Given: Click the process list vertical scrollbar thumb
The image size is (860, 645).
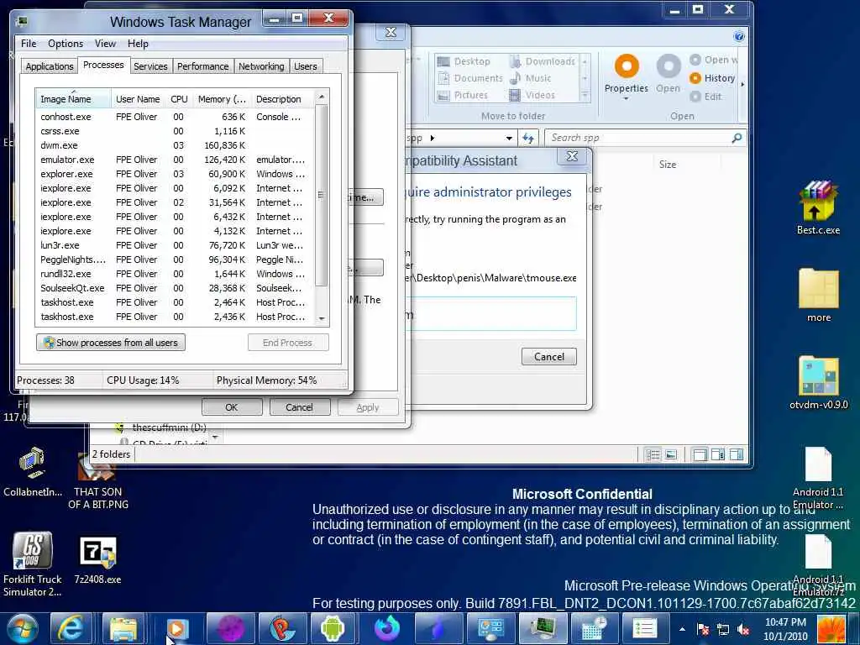Looking at the screenshot, I should click(322, 195).
